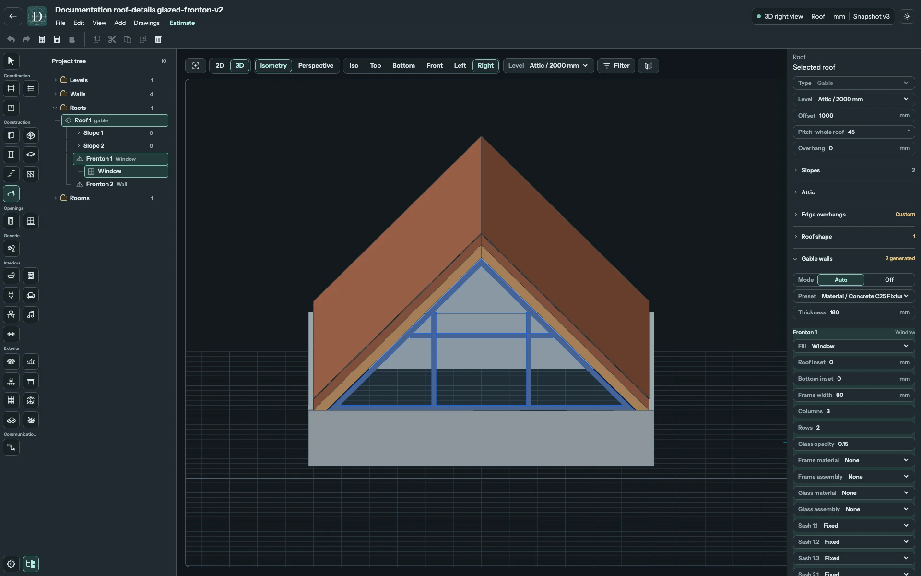Screen dimensions: 921x576
Task: Click the zoom-to-fit viewport icon
Action: [x=196, y=66]
